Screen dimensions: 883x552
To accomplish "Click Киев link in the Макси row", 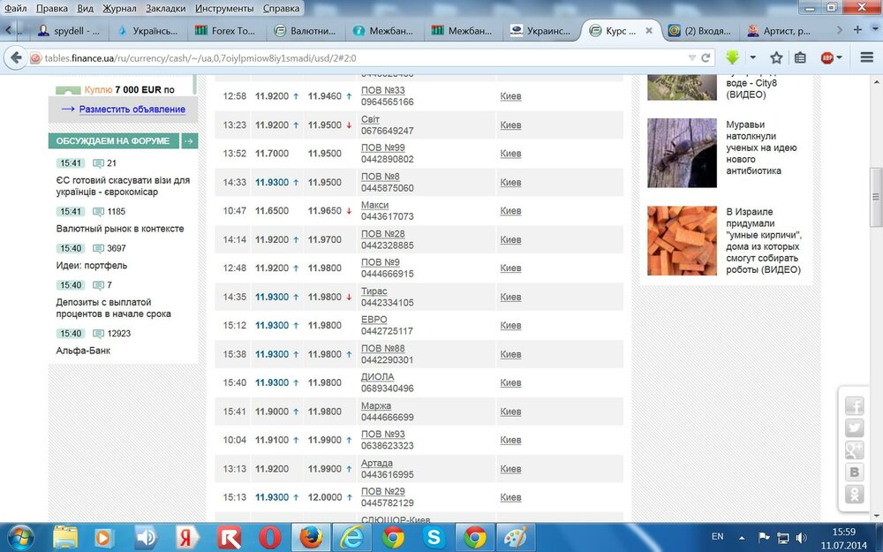I will [510, 211].
